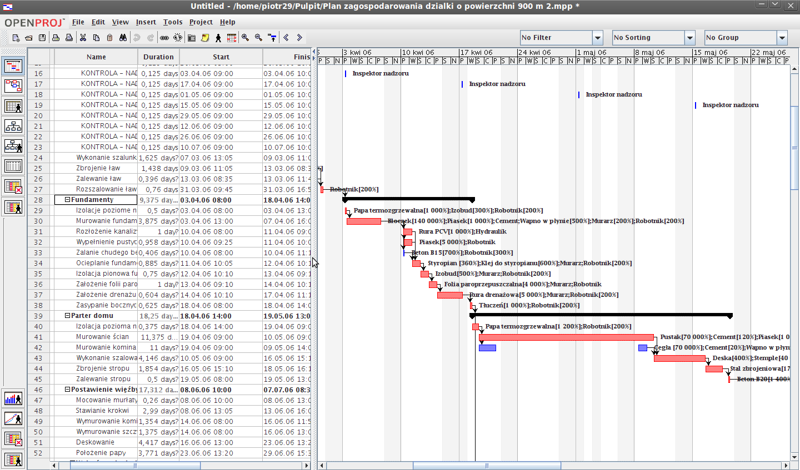Image resolution: width=800 pixels, height=470 pixels.
Task: Zoom out of the Gantt timeline
Action: [x=258, y=38]
